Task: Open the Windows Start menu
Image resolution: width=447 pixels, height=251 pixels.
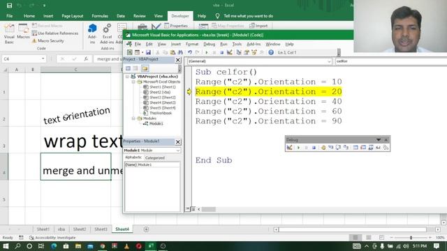Action: click(6, 246)
